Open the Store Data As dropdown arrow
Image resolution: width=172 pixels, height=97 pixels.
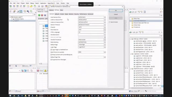click(105, 30)
